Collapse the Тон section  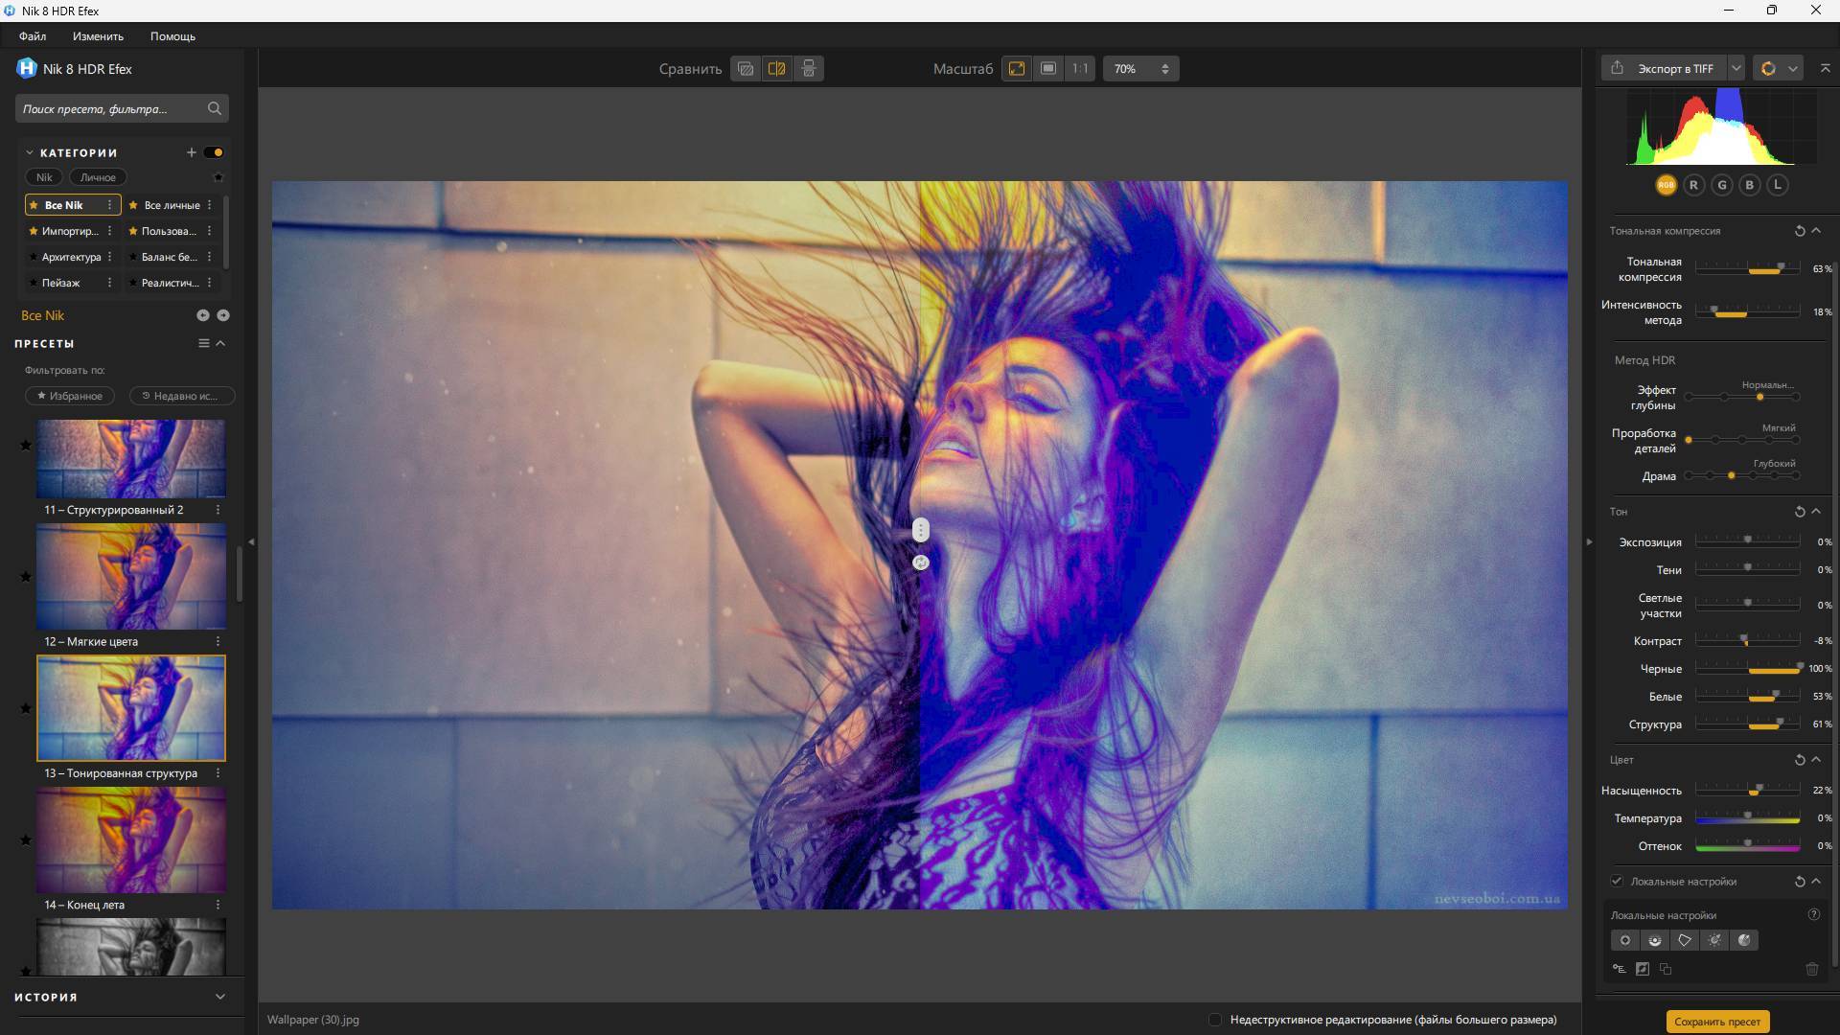1816,512
